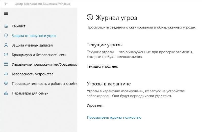Open Управление приложениями/браузером
This screenshot has height=132, width=202.
44,64
